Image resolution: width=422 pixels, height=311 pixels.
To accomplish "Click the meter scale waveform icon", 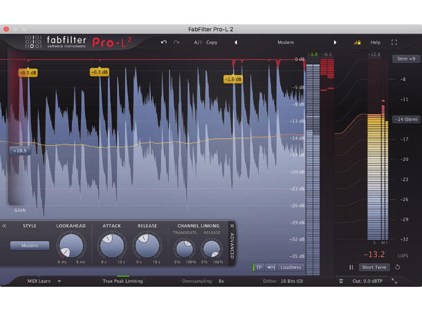I will coord(270,267).
